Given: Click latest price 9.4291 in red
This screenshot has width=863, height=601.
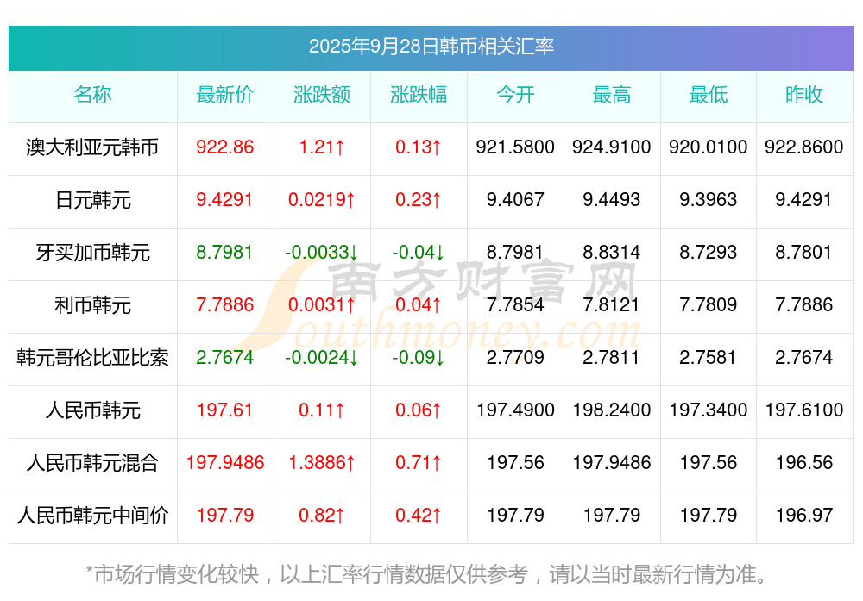Looking at the screenshot, I should click(224, 199).
